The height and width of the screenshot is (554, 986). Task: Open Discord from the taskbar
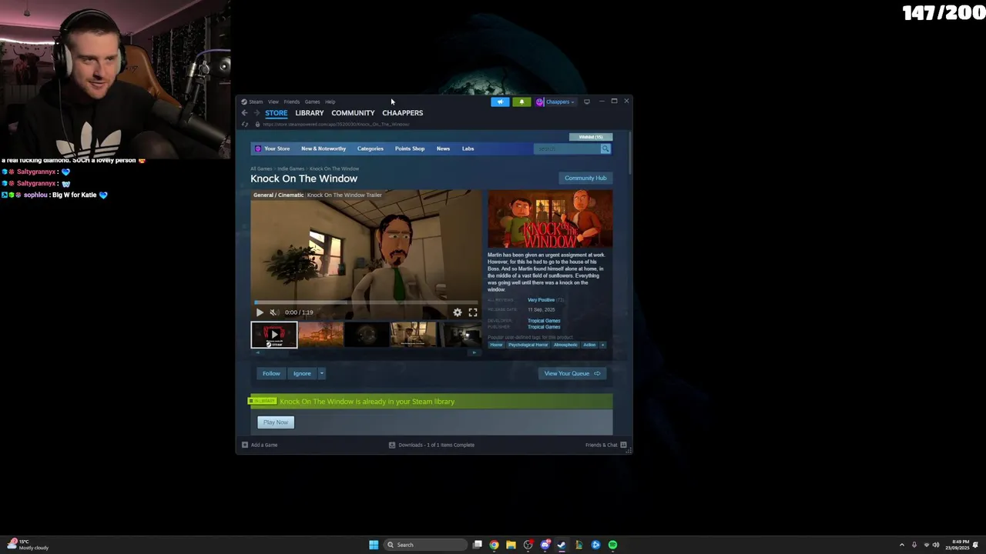[545, 545]
